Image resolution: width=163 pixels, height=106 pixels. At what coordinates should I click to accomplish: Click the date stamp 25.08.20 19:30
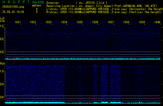[13, 12]
